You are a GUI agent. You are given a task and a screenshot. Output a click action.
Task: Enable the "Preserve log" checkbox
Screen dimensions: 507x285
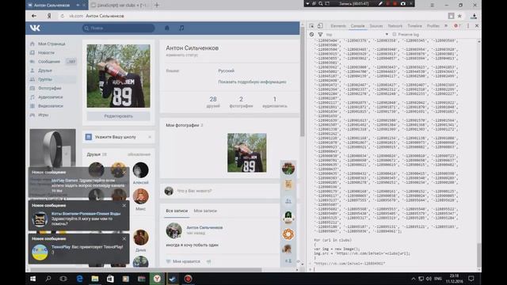click(395, 34)
